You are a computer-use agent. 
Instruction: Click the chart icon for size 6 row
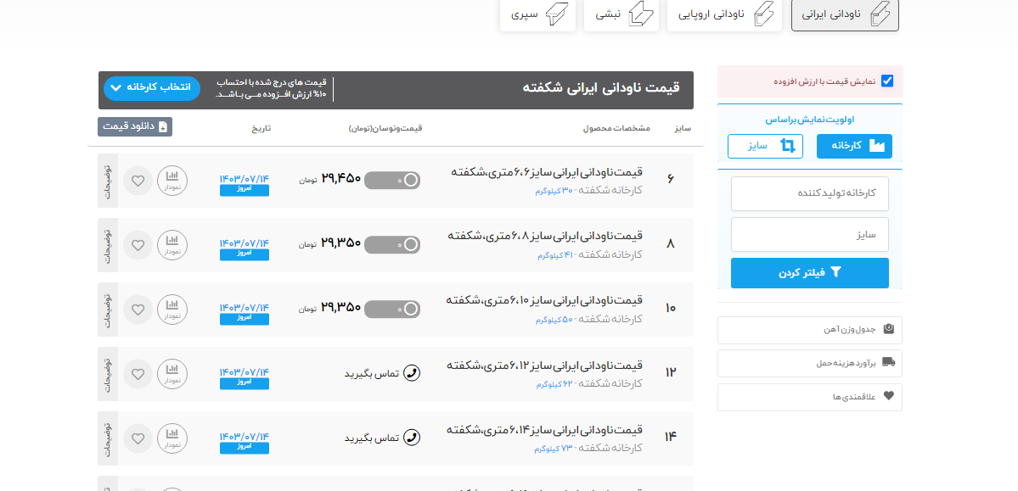[172, 181]
